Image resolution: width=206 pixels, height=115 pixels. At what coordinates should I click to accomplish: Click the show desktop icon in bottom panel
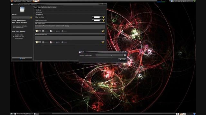click(12, 114)
